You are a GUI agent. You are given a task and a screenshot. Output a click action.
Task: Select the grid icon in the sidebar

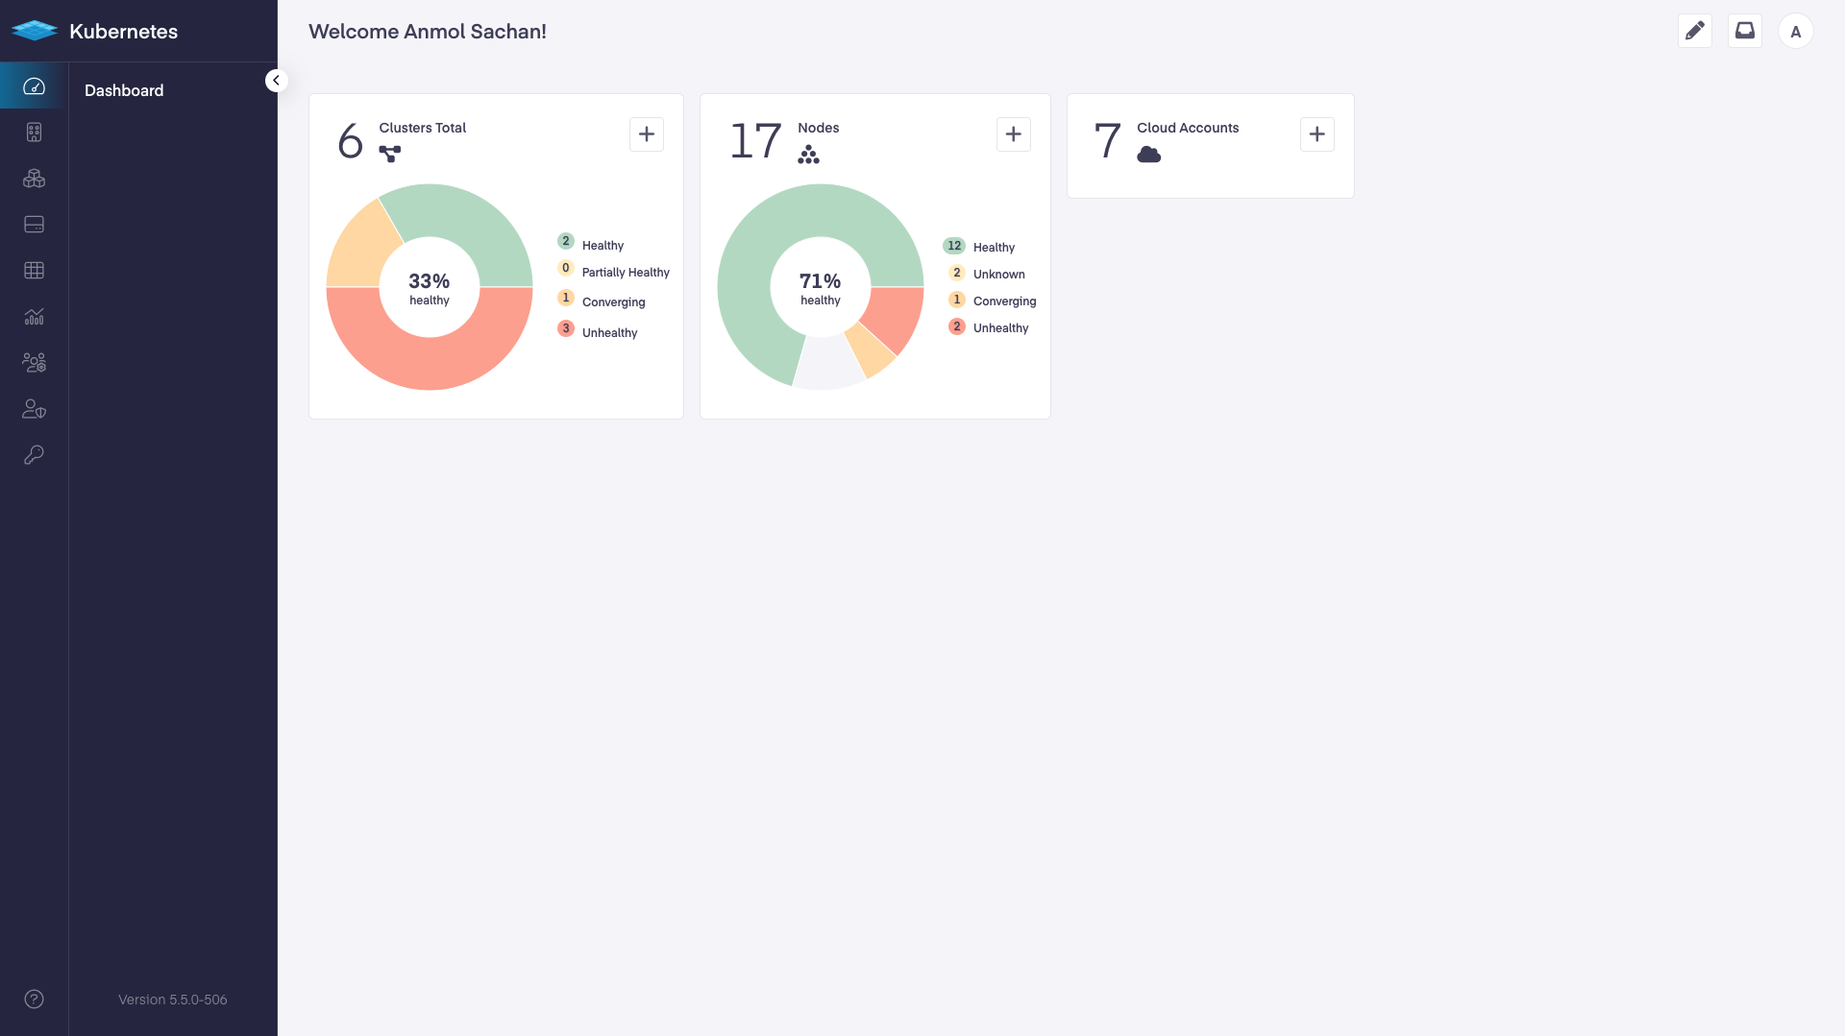[x=34, y=270]
